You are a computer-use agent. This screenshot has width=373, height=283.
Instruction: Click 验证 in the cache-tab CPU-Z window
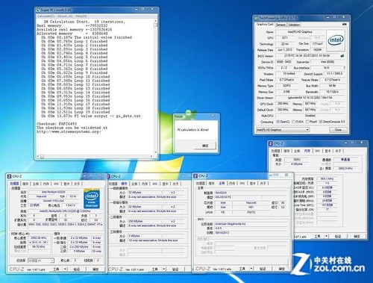[175, 269]
